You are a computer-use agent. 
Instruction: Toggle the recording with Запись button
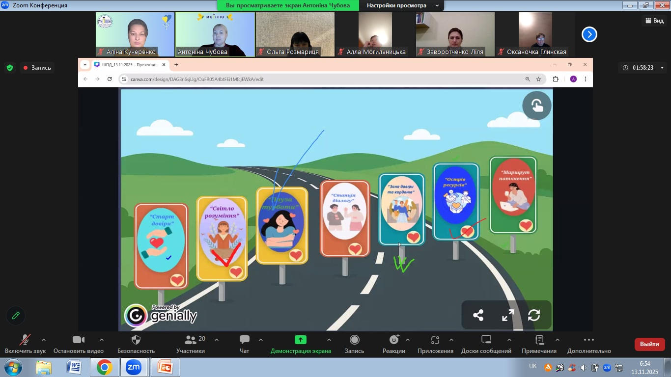(x=354, y=344)
